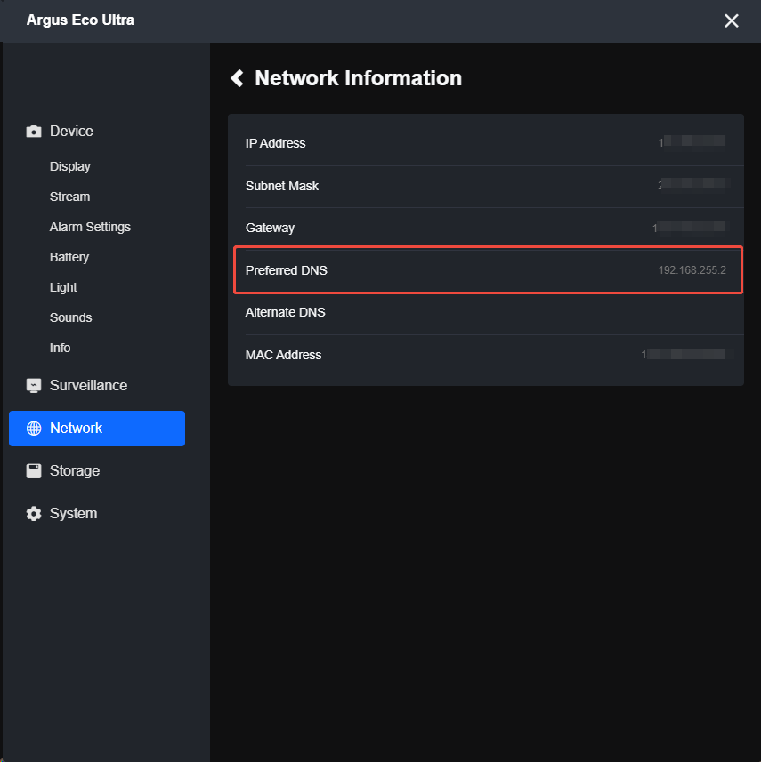The width and height of the screenshot is (761, 762).
Task: Open the Device settings section
Action: point(71,132)
